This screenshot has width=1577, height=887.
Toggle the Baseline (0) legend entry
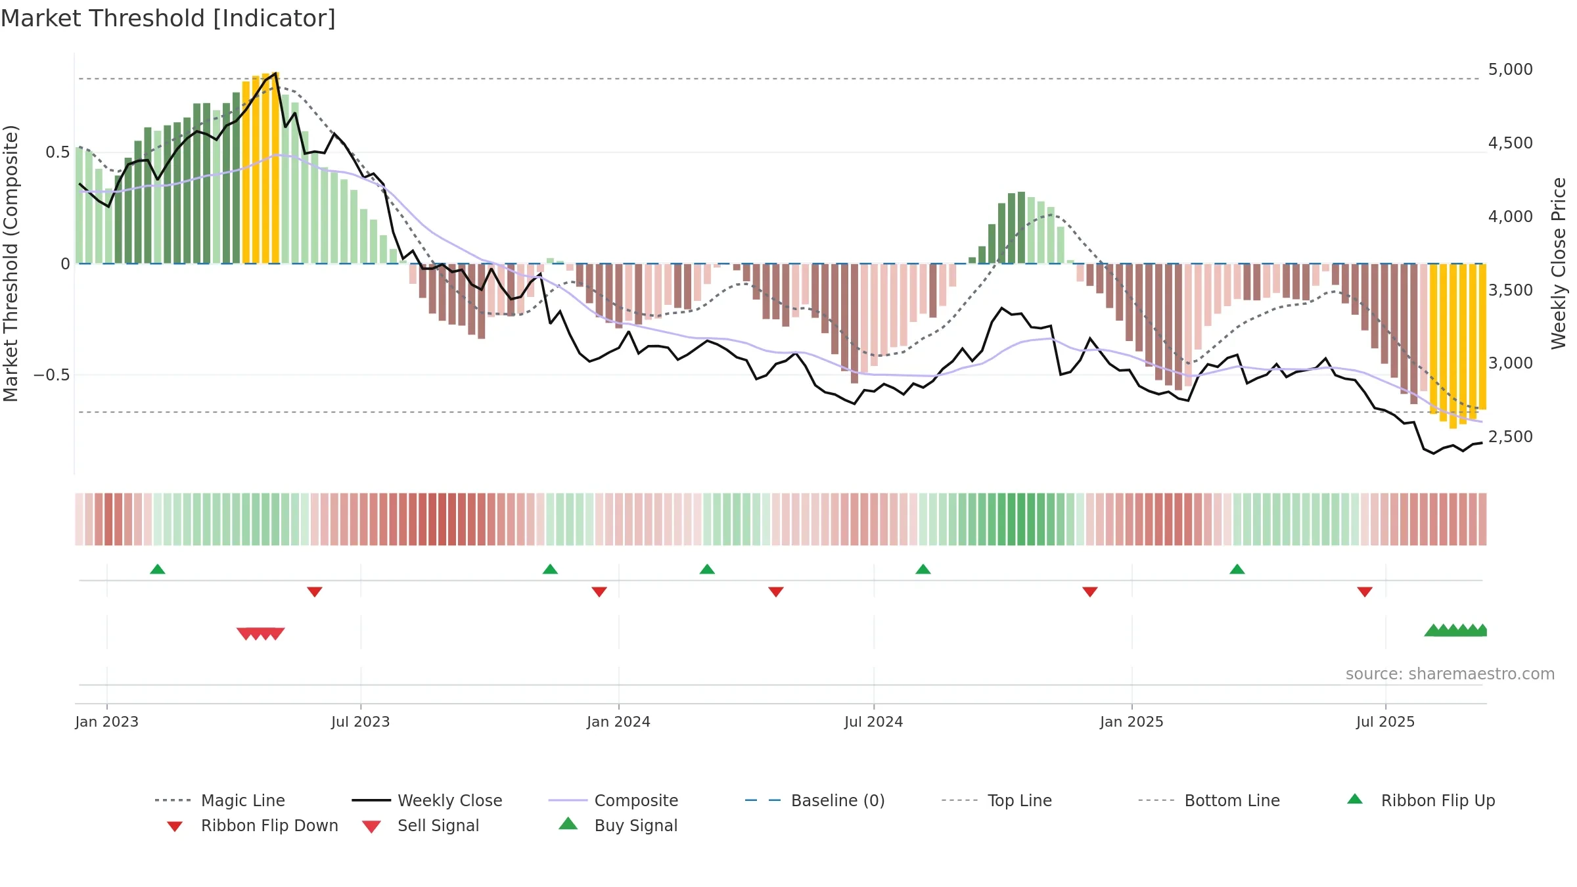coord(815,800)
